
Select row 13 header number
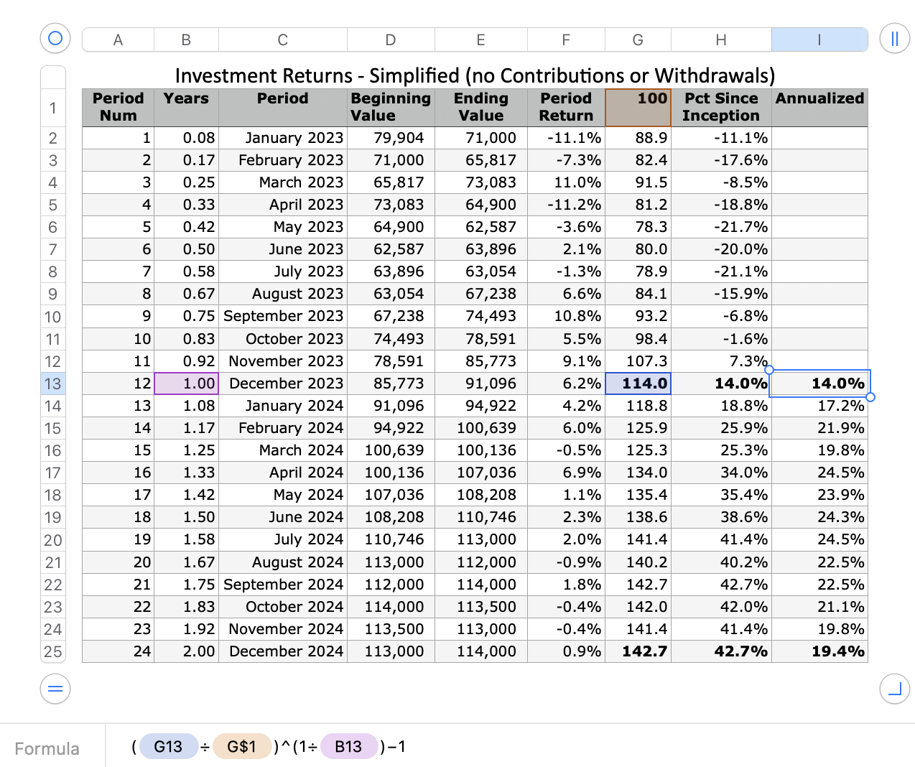tap(53, 383)
